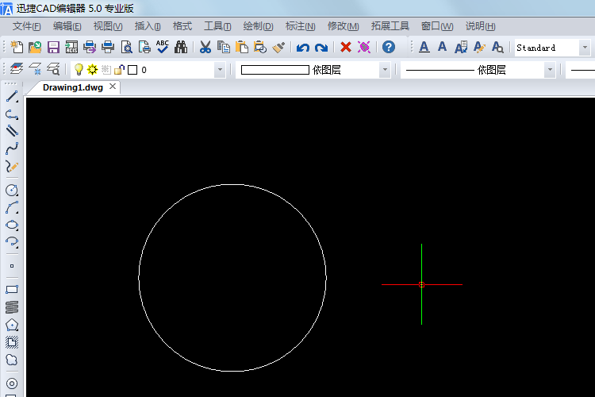Delete selection with the red X icon

coord(346,47)
